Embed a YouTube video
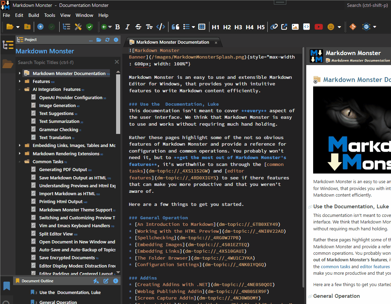This screenshot has width=391, height=304. coord(318,27)
